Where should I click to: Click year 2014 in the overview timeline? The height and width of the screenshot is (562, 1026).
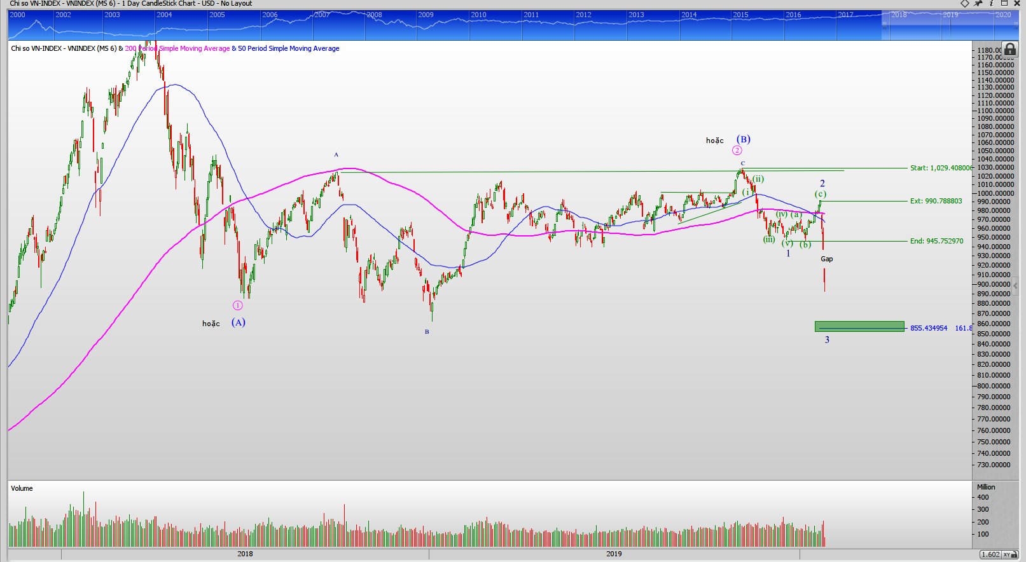point(689,15)
